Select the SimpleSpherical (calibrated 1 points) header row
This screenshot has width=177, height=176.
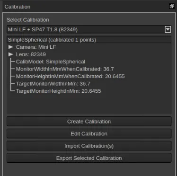pyautogui.click(x=89, y=40)
